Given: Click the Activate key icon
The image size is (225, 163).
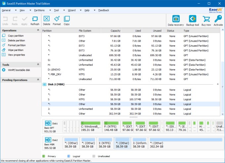Looking at the screenshot, I should point(218,20).
